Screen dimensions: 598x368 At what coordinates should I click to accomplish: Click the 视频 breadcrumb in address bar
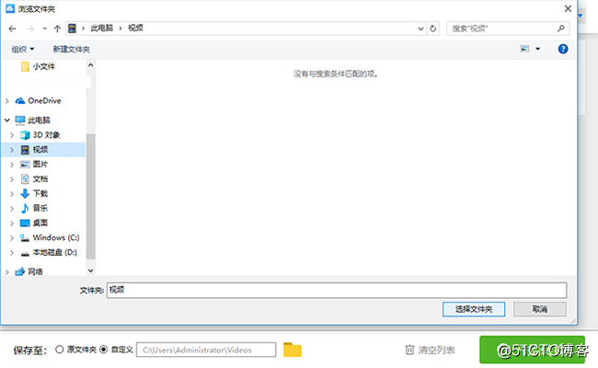(135, 29)
